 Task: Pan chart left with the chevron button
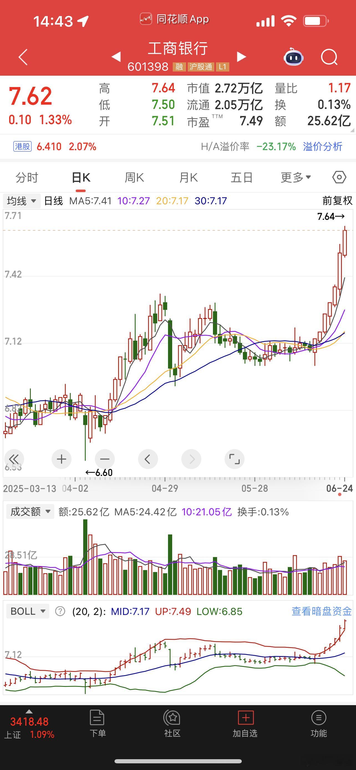point(148,459)
